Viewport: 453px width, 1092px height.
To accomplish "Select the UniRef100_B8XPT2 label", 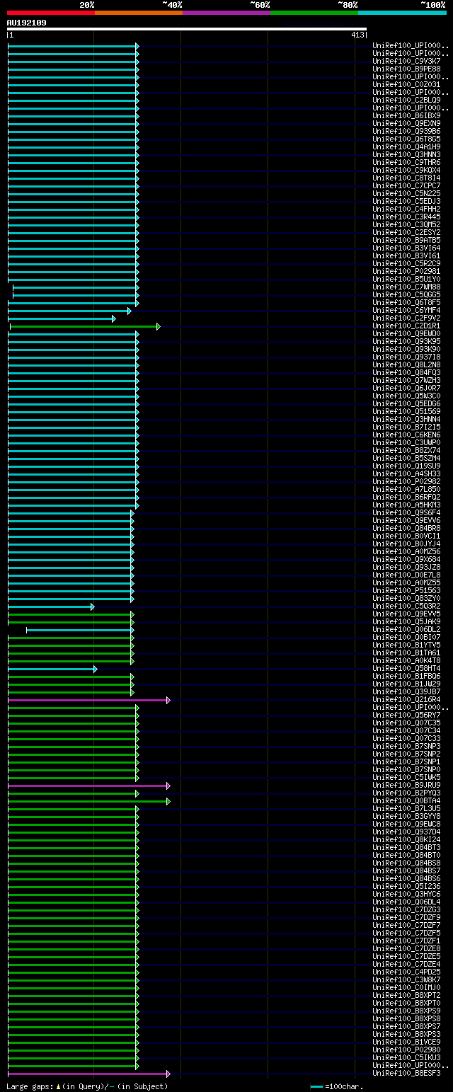I will (406, 996).
